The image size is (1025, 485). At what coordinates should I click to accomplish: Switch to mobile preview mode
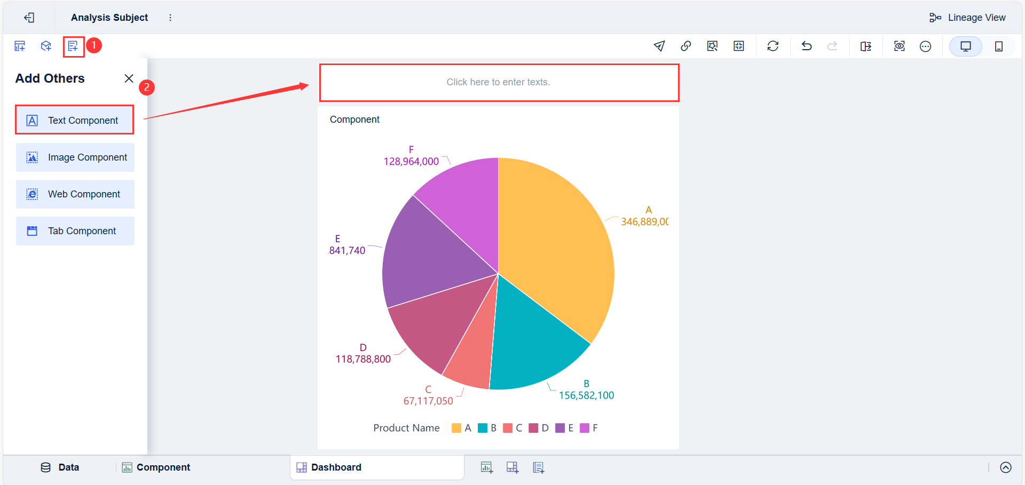999,46
